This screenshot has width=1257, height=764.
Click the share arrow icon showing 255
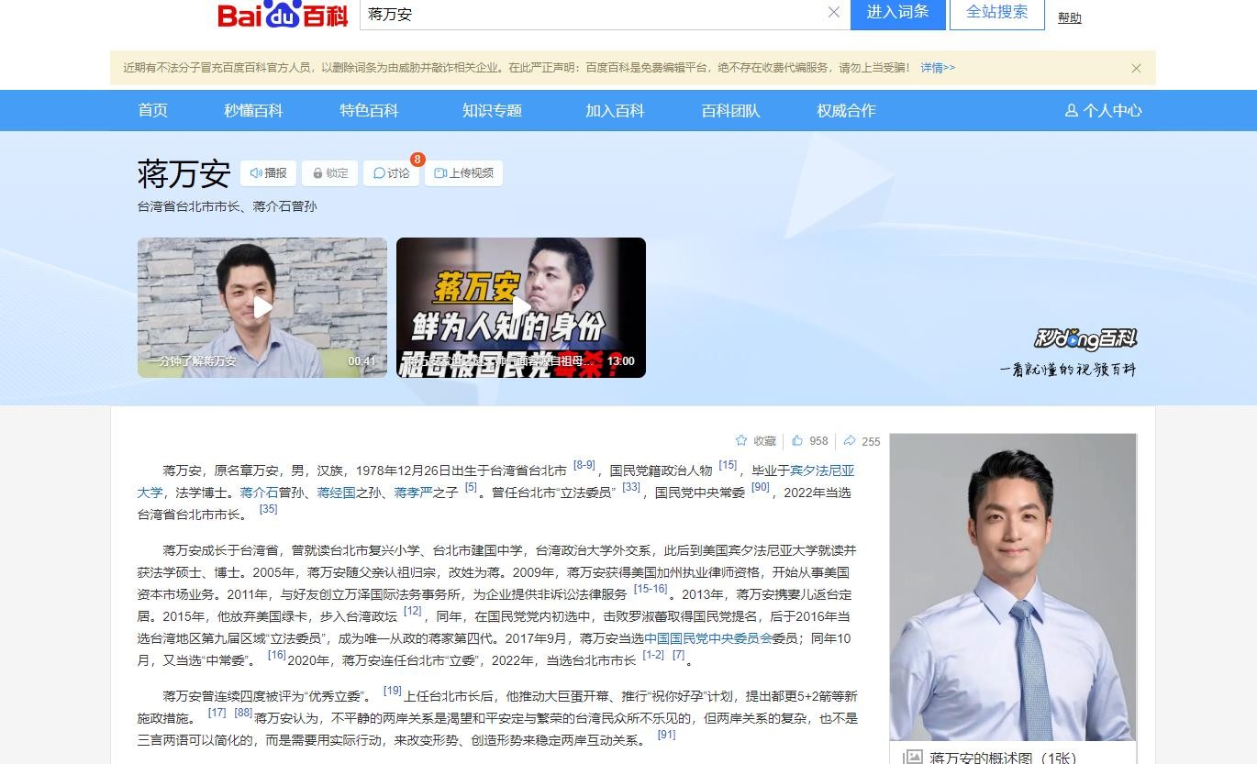click(850, 441)
